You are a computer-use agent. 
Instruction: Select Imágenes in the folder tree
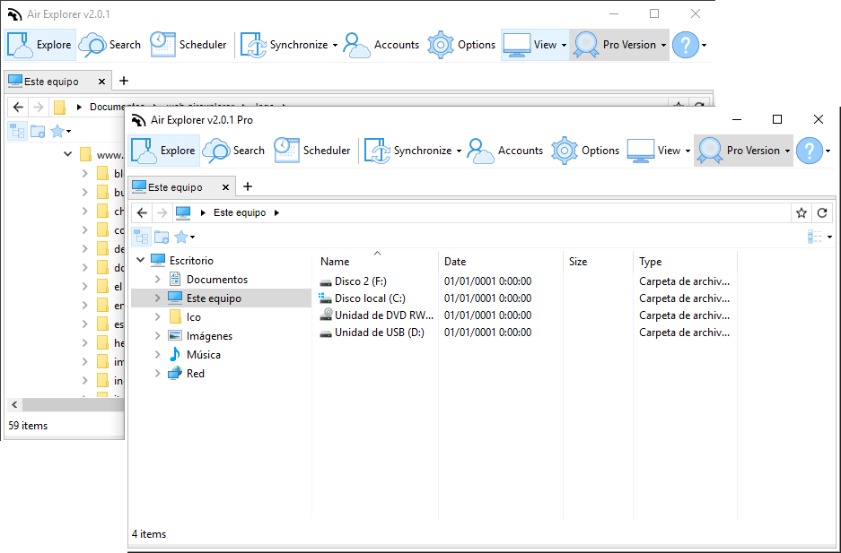tap(209, 336)
